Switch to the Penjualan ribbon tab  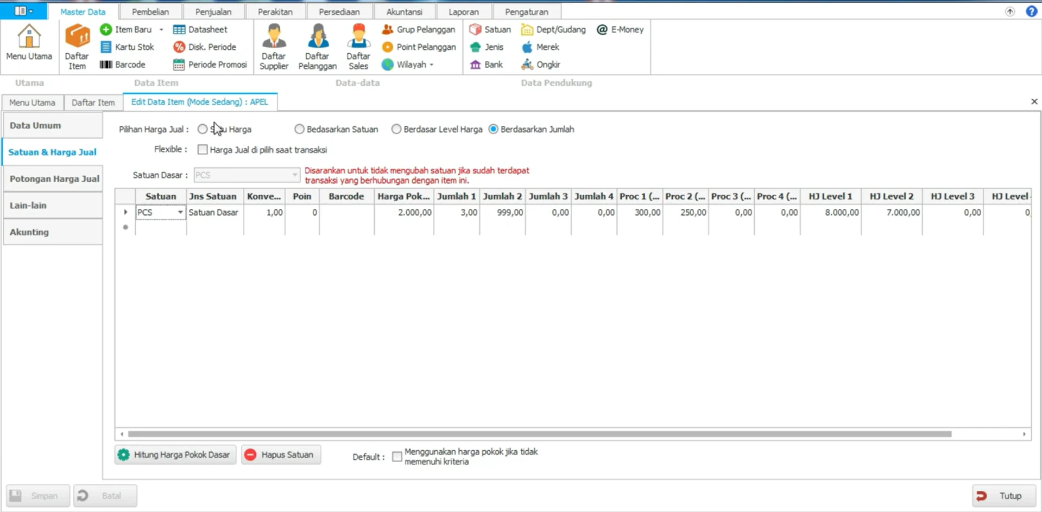213,11
